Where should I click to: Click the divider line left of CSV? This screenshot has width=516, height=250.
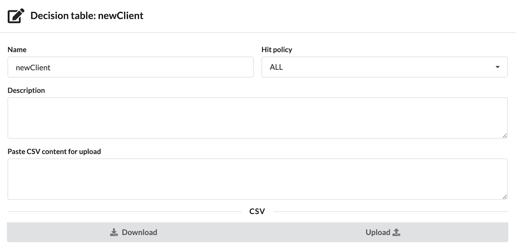pyautogui.click(x=125, y=212)
